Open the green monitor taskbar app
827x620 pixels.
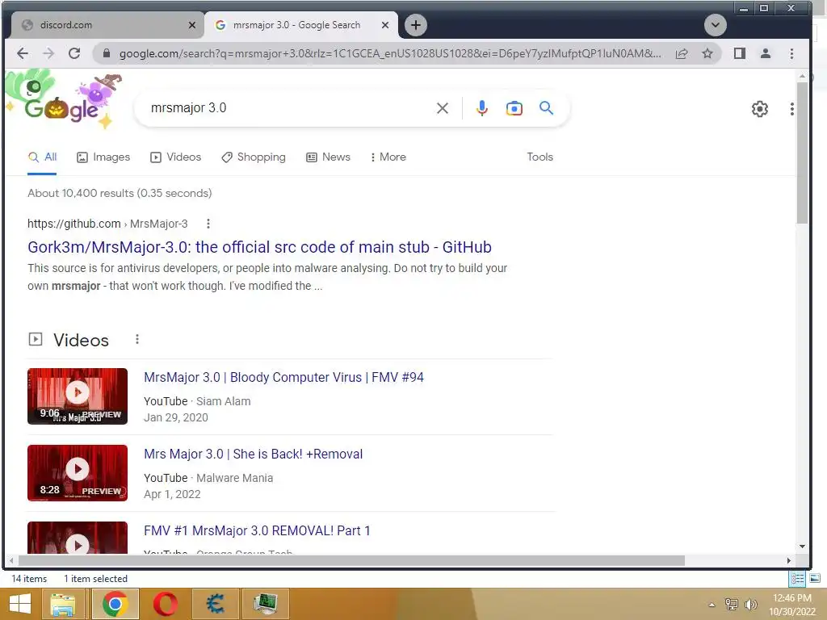265,604
